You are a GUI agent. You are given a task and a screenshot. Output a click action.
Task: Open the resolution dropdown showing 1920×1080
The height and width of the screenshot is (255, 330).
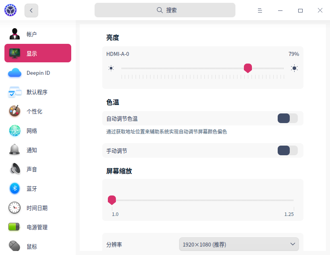tap(239, 244)
